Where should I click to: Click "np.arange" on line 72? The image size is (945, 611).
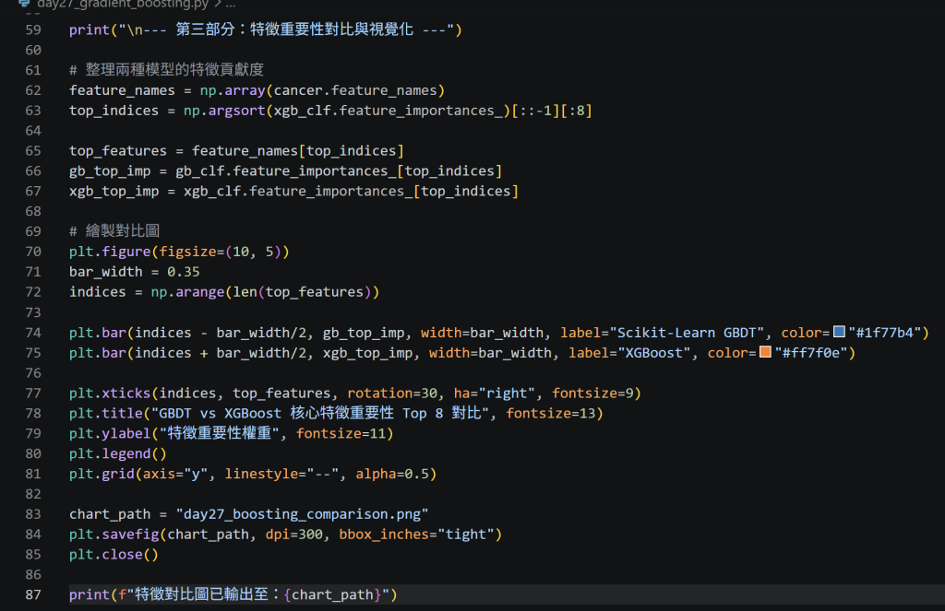tap(187, 292)
